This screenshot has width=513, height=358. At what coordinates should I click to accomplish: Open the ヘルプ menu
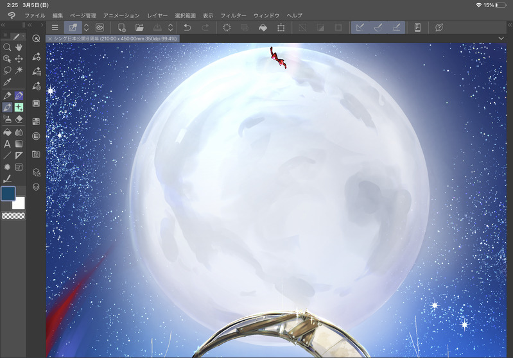pos(295,15)
